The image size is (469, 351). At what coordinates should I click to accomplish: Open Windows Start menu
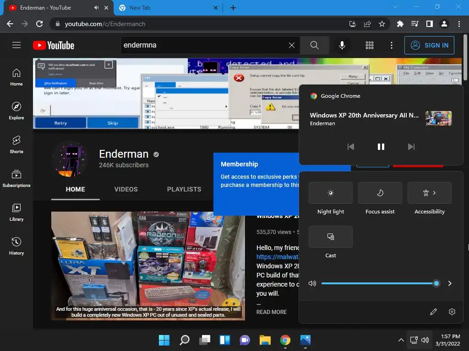pos(164,340)
